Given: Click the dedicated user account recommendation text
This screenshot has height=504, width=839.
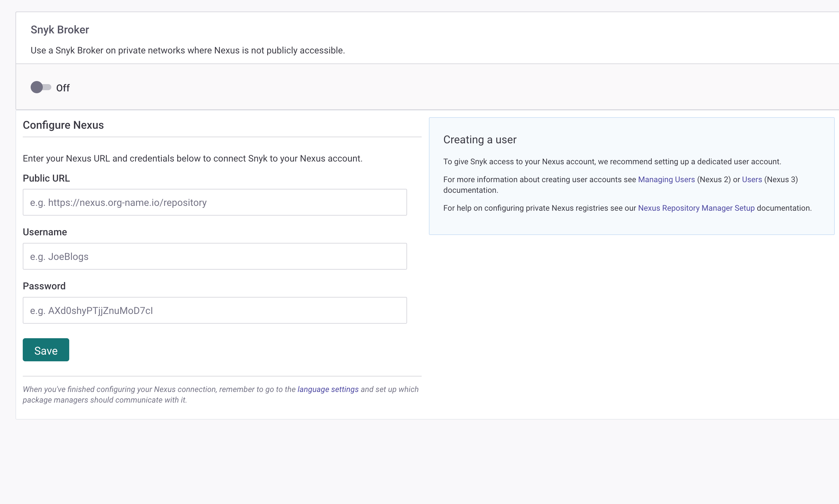Looking at the screenshot, I should point(612,162).
